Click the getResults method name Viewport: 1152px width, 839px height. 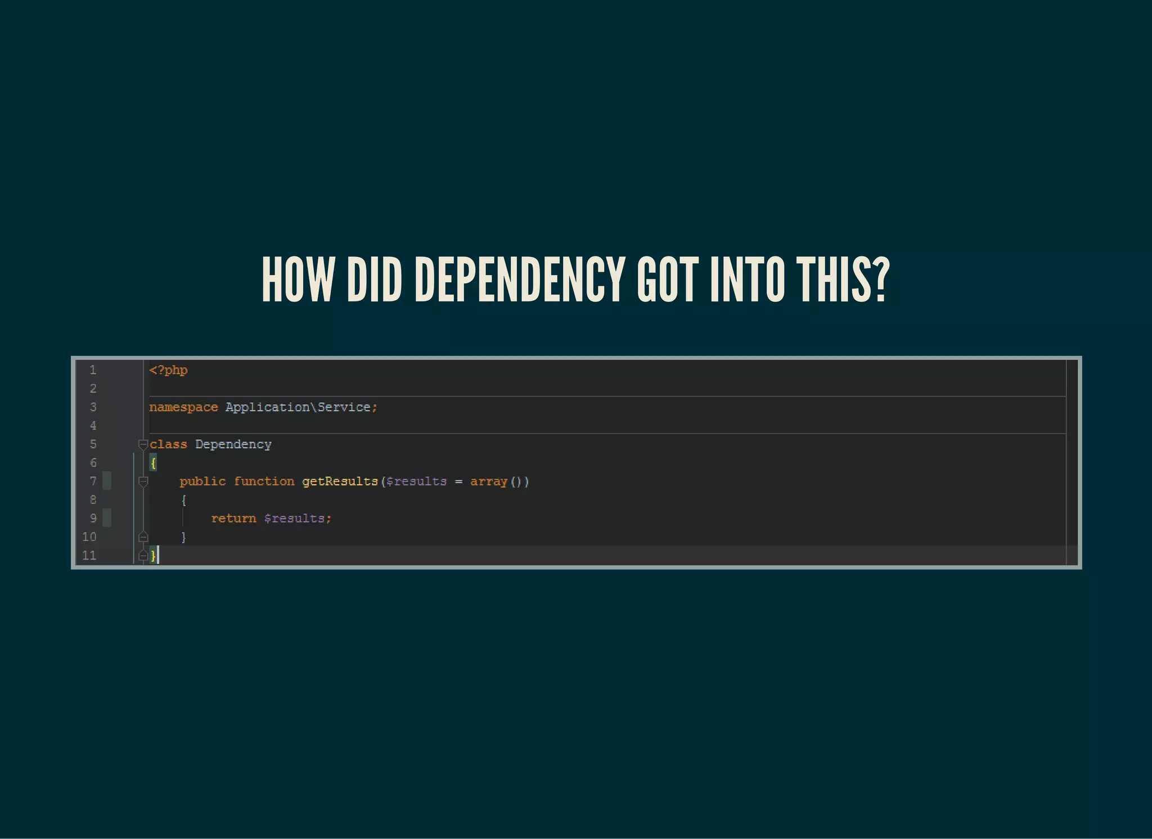pyautogui.click(x=340, y=481)
